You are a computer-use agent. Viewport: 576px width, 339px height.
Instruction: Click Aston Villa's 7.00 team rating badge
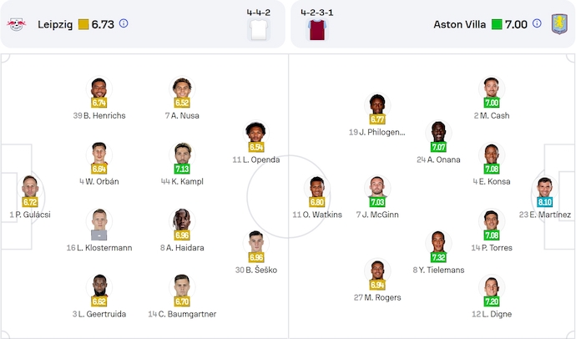click(x=509, y=24)
